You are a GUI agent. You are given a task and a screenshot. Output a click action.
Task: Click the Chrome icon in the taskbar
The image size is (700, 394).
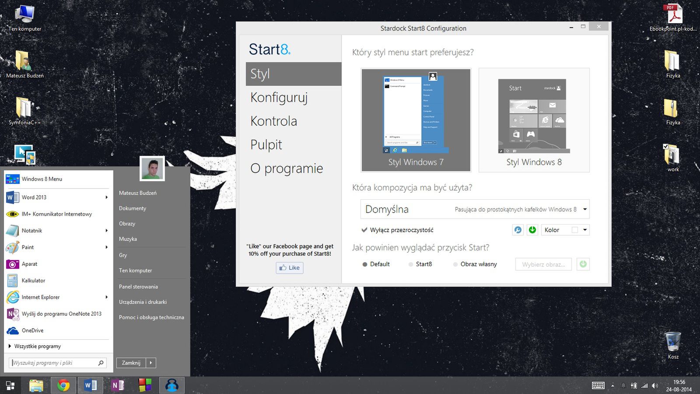[63, 385]
